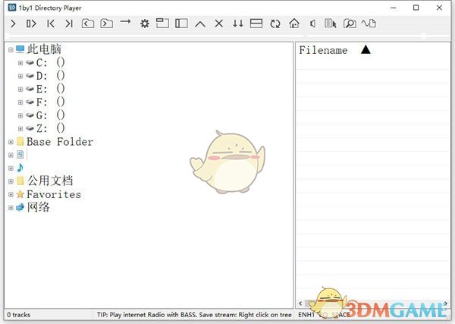Image resolution: width=455 pixels, height=324 pixels.
Task: Expand the C: drive node
Action: tap(20, 63)
